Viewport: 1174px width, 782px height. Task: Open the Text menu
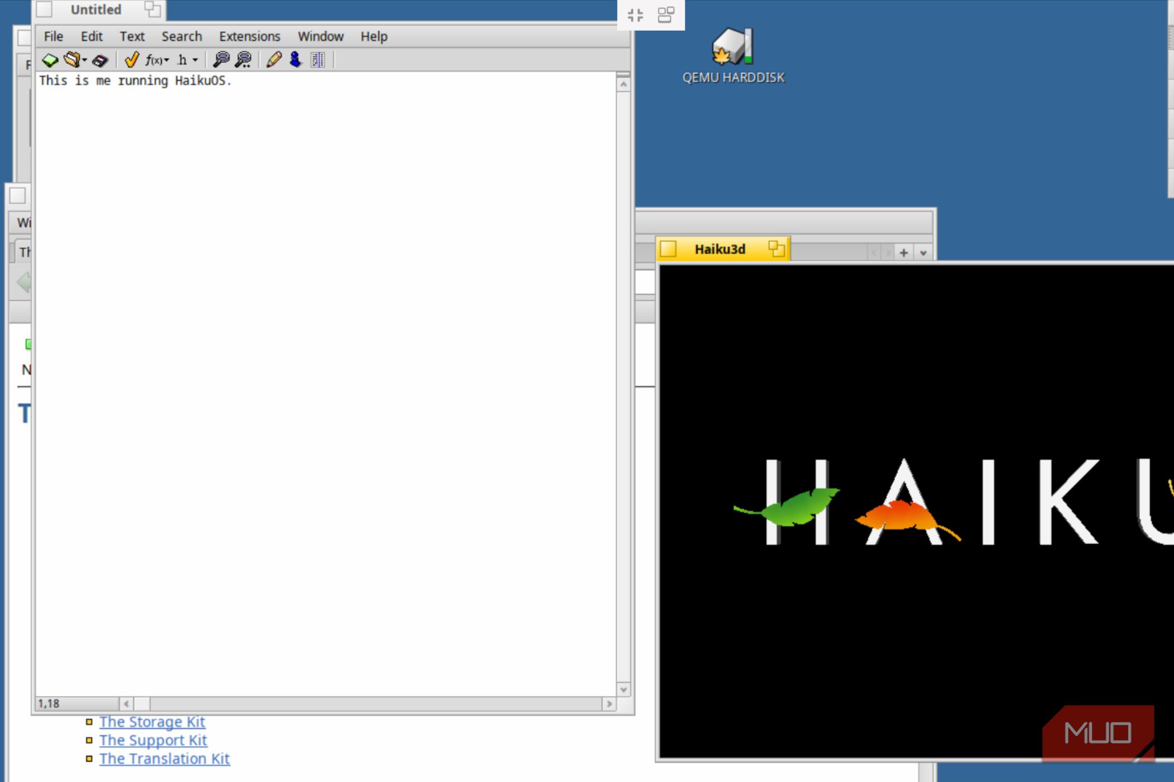[x=132, y=36]
